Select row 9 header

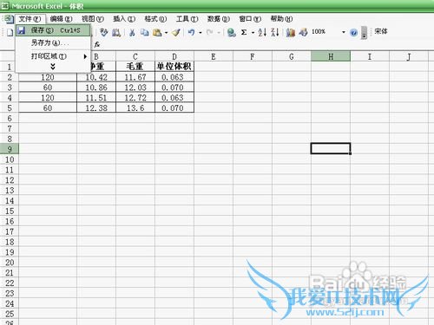point(10,149)
